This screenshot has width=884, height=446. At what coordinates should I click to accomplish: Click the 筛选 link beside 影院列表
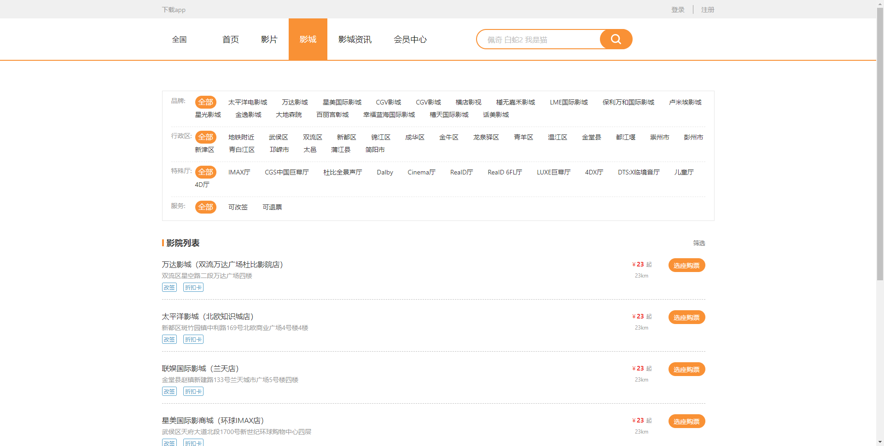[x=699, y=243]
